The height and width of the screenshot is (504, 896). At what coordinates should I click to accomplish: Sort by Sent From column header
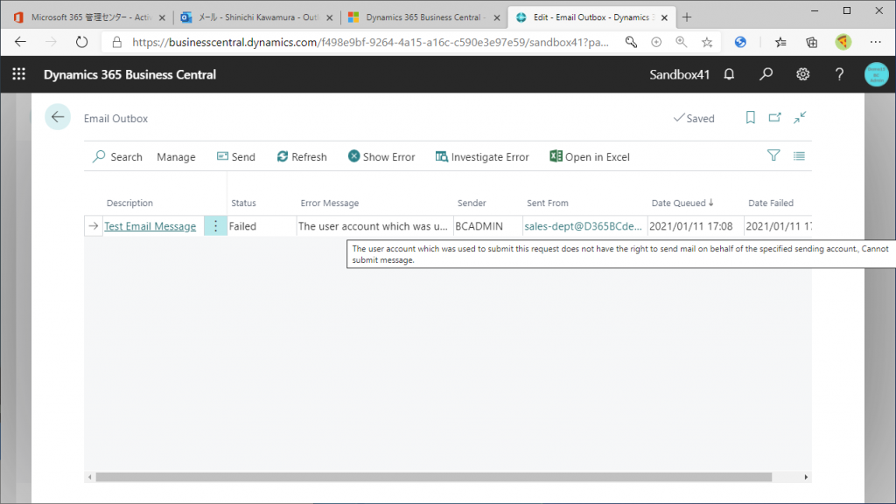pos(548,203)
